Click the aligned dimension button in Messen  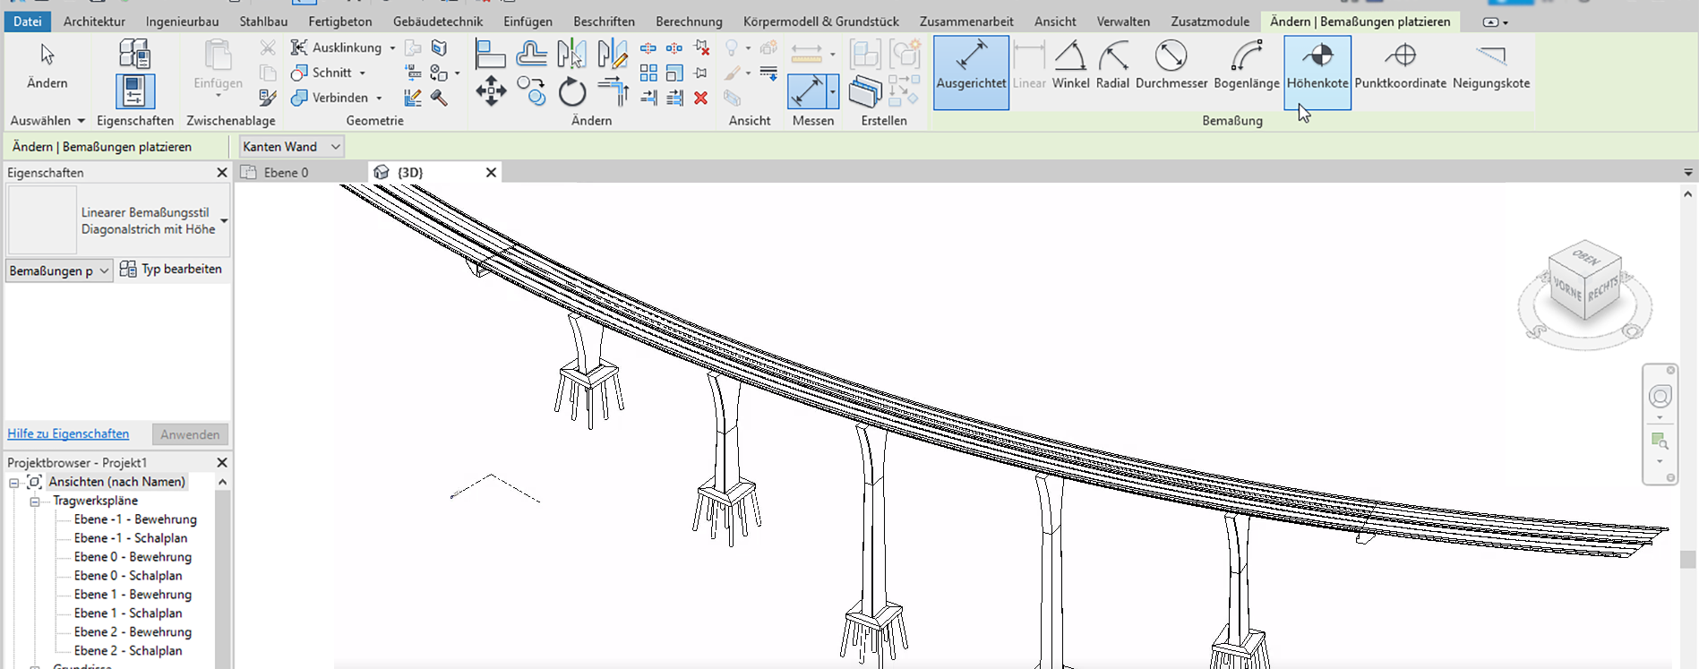point(806,91)
